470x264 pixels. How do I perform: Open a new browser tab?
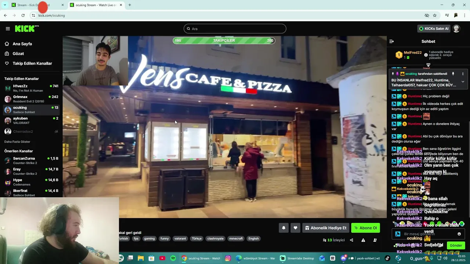(x=130, y=5)
